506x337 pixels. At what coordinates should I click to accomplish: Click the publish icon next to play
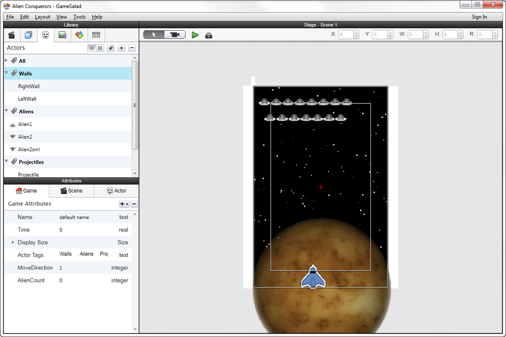209,35
